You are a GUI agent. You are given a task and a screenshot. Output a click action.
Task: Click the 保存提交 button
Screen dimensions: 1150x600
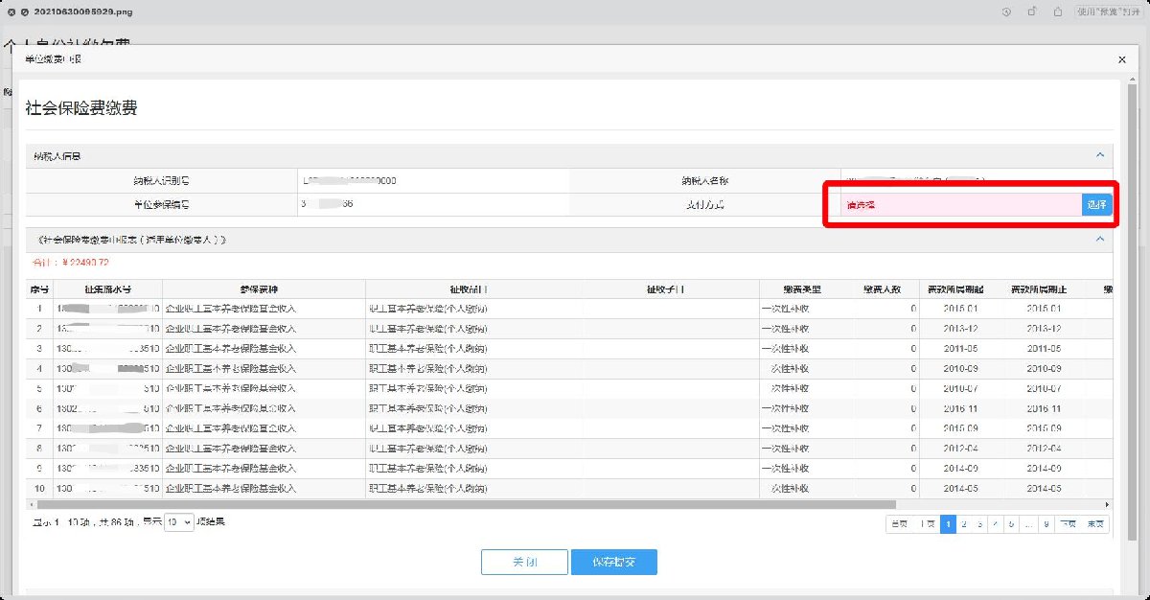[613, 562]
